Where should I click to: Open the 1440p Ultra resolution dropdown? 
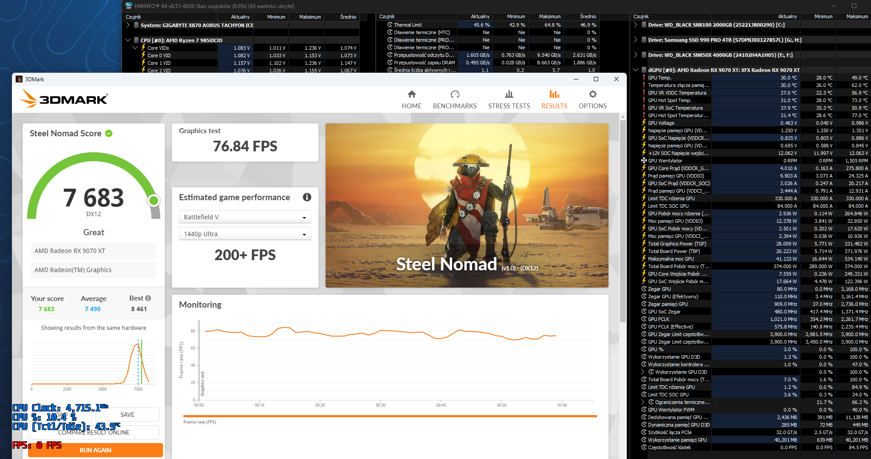245,233
